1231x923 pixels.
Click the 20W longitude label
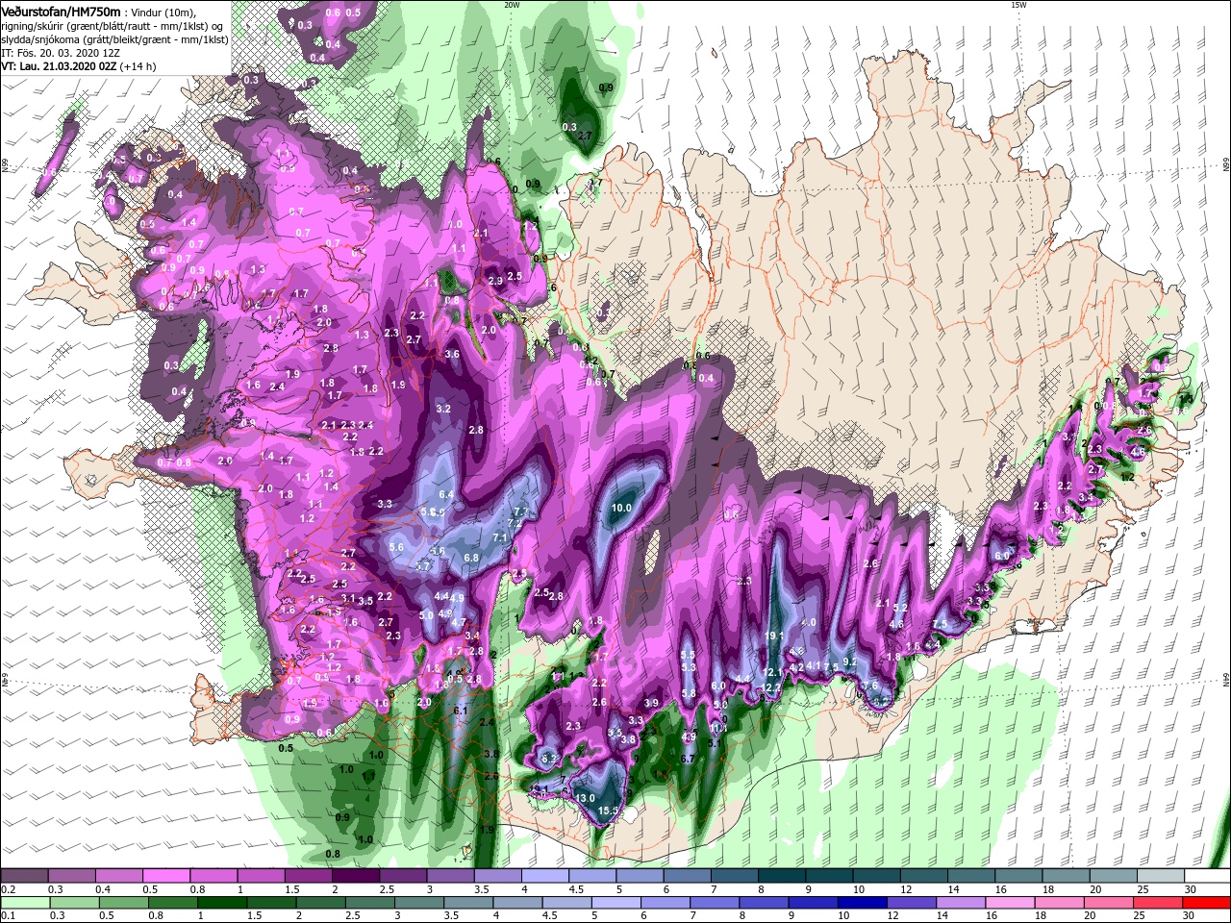[512, 5]
